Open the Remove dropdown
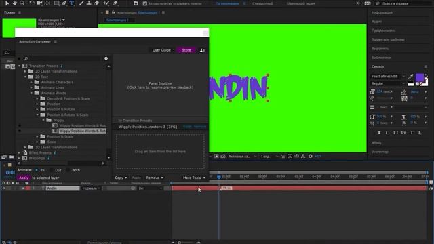 point(155,178)
